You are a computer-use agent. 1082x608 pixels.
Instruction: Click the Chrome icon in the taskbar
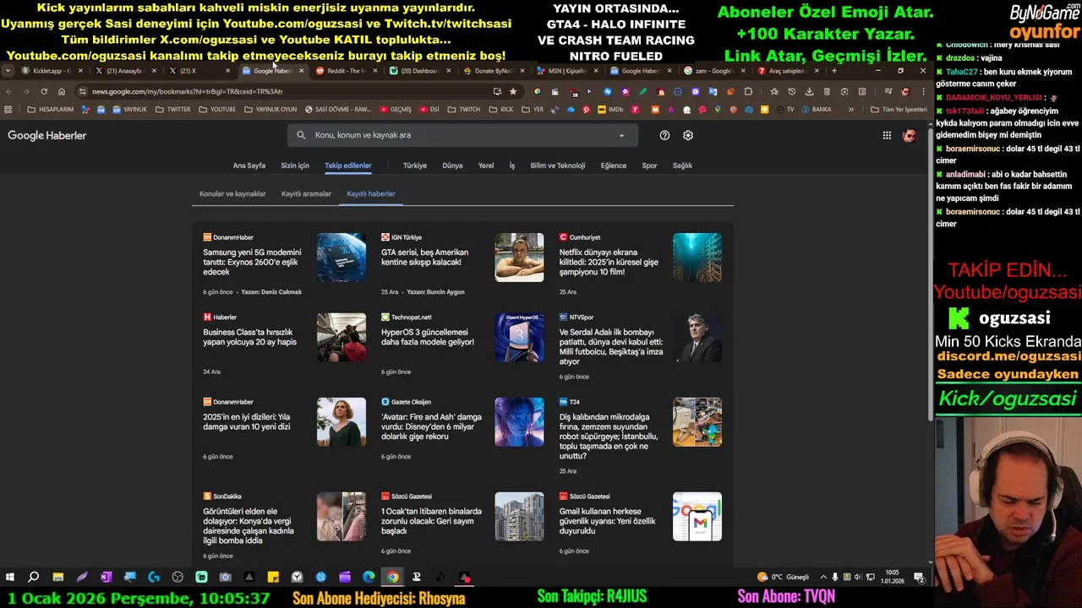click(x=393, y=578)
